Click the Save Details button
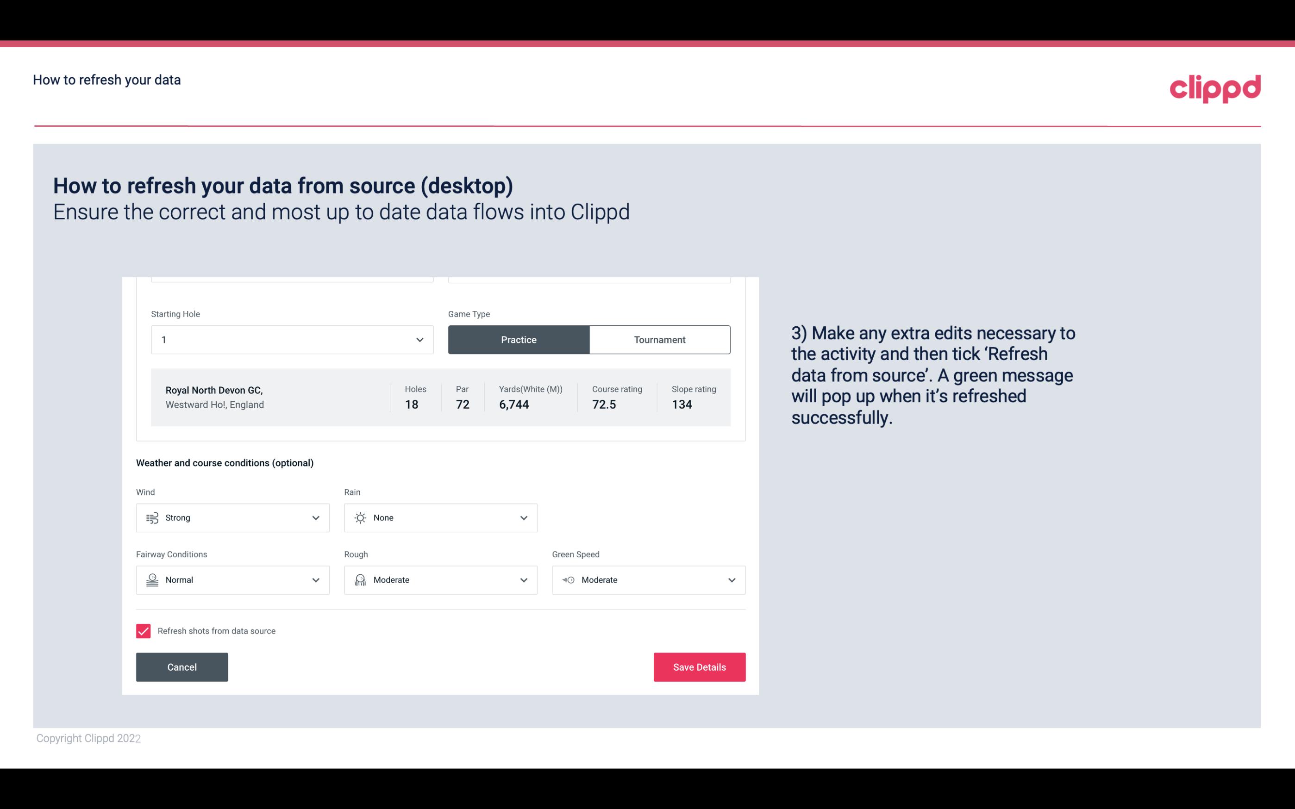Image resolution: width=1295 pixels, height=809 pixels. click(699, 667)
